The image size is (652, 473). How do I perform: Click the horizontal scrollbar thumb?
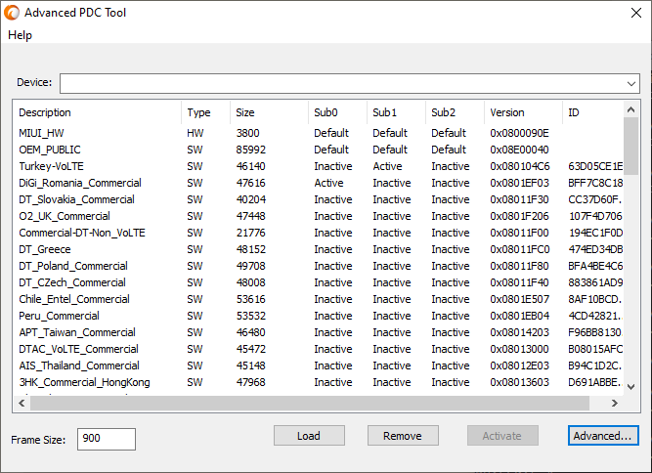310,403
